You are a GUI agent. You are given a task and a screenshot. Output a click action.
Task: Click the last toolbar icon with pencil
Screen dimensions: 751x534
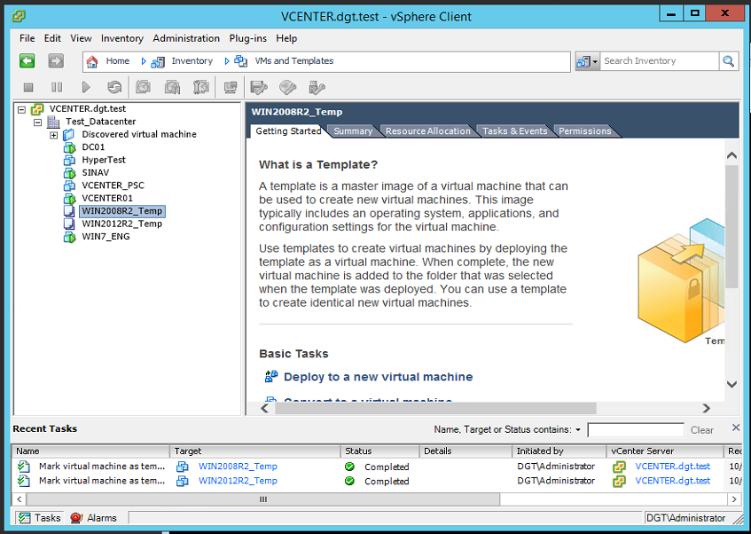[x=317, y=87]
